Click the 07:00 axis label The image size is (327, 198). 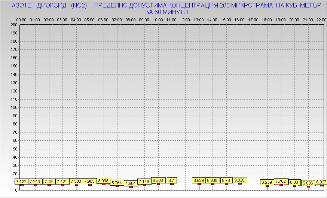[x=117, y=20]
